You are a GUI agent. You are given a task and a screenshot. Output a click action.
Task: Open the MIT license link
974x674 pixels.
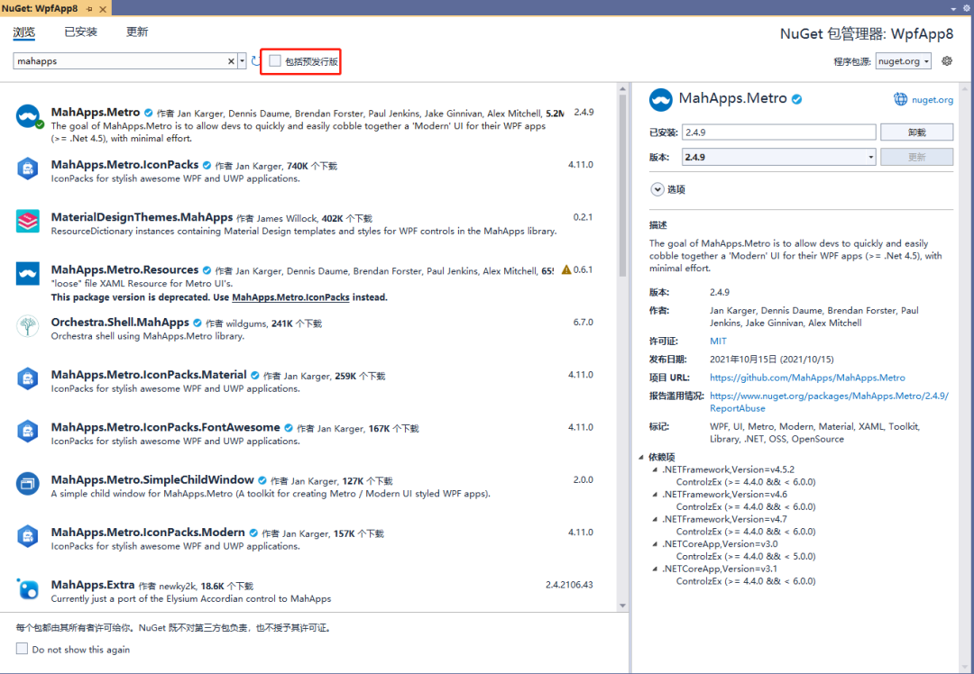coord(718,341)
